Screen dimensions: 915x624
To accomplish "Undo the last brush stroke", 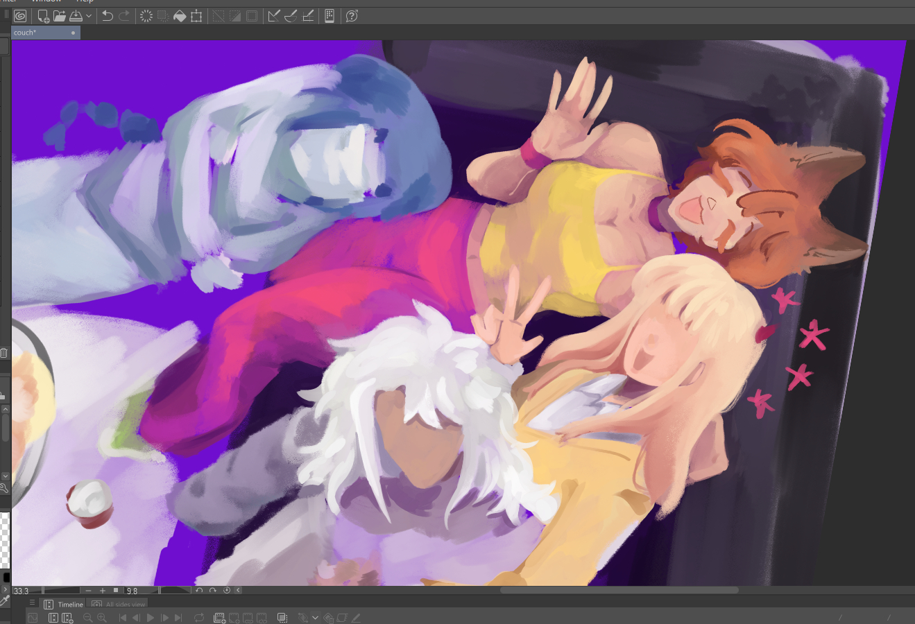I will [108, 16].
